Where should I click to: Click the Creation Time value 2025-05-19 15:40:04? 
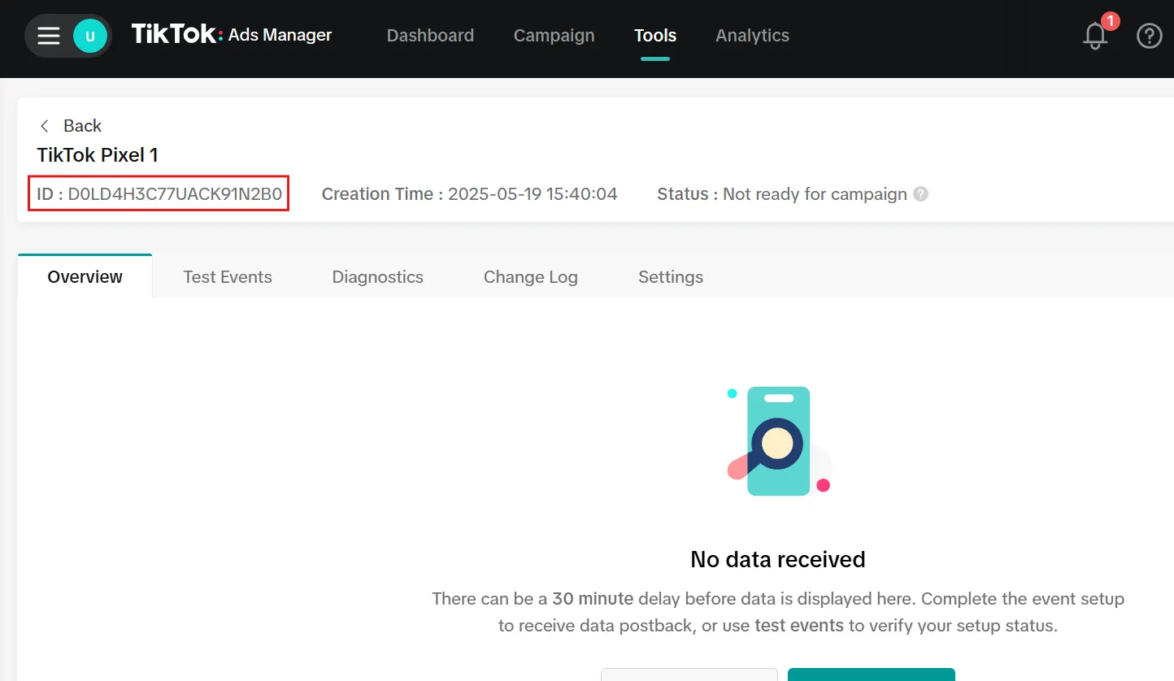pyautogui.click(x=533, y=194)
